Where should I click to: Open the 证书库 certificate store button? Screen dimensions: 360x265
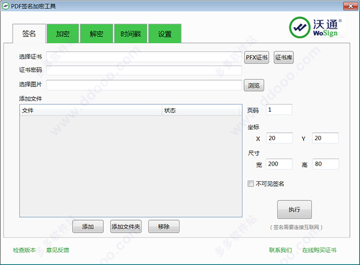[x=284, y=57]
